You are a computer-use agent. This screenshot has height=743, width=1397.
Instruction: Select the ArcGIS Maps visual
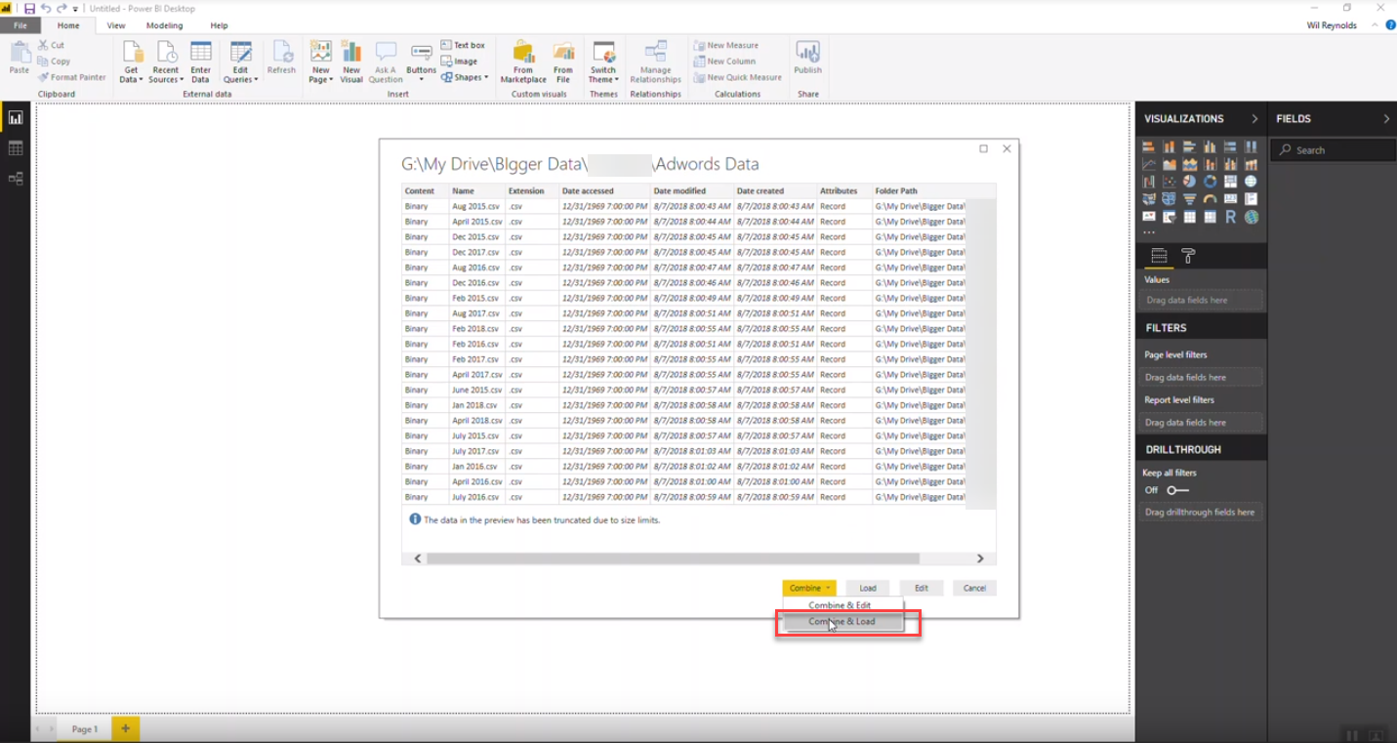click(1251, 217)
